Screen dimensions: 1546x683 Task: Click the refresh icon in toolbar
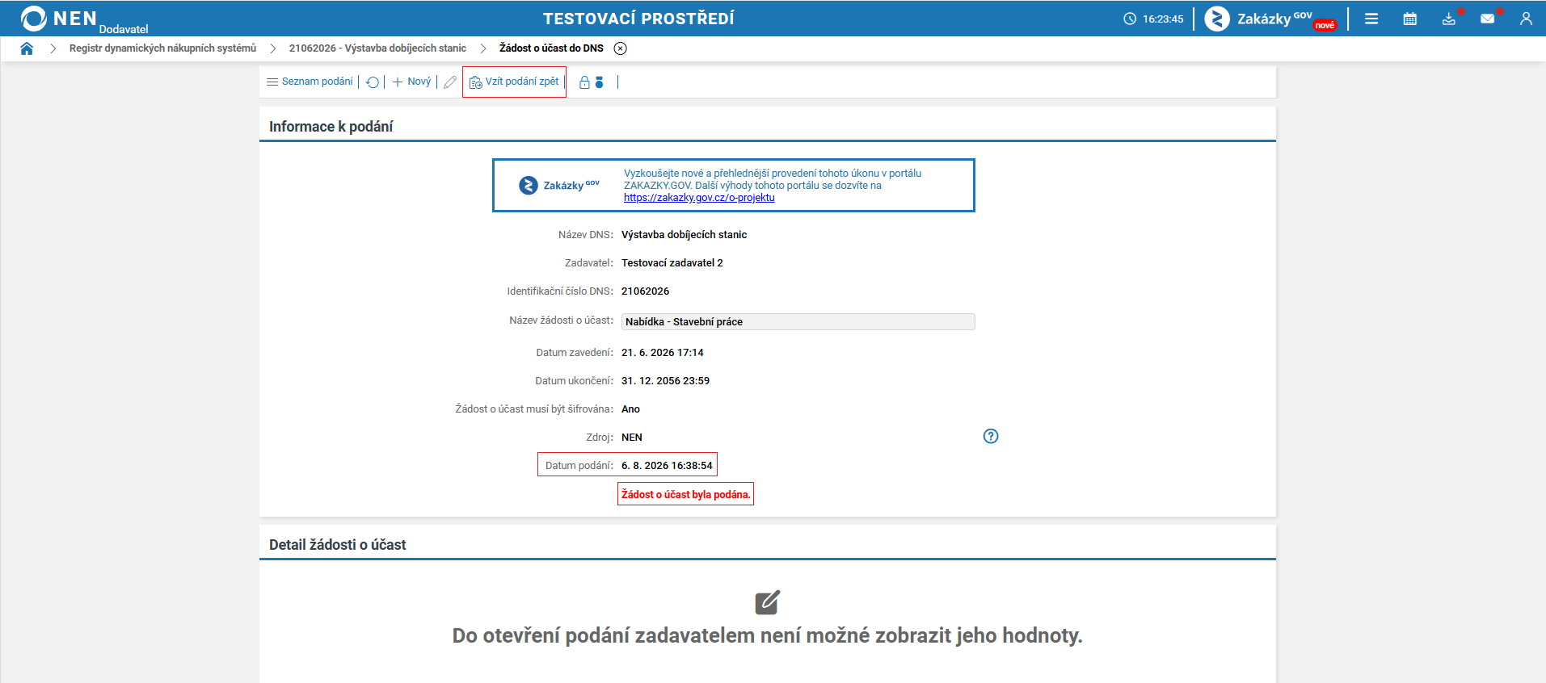[x=373, y=82]
